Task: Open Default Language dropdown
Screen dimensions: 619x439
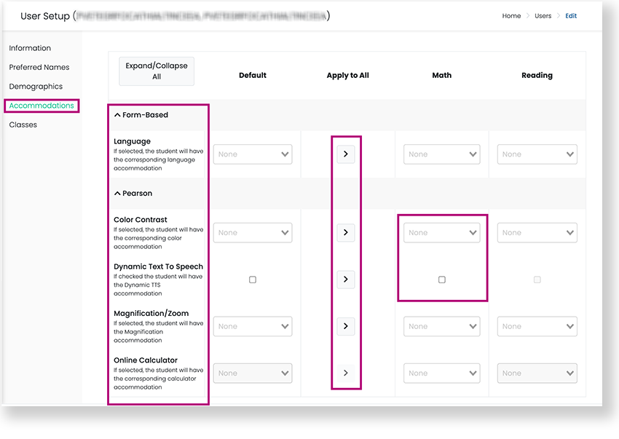Action: click(253, 154)
